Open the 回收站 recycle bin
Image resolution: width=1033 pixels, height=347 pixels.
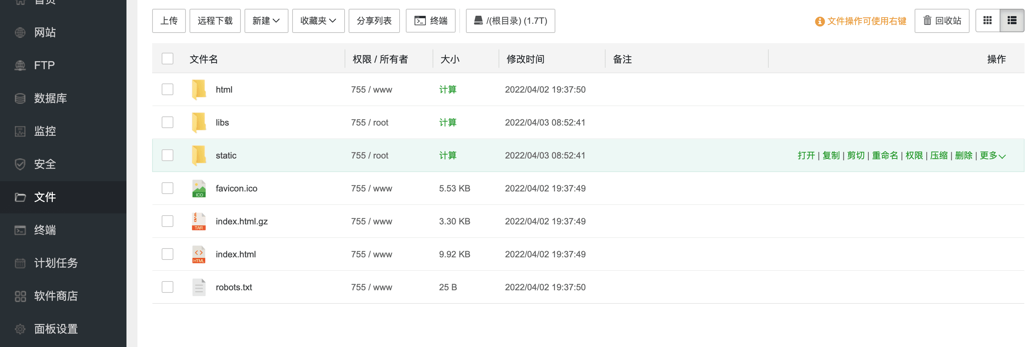[x=942, y=21]
